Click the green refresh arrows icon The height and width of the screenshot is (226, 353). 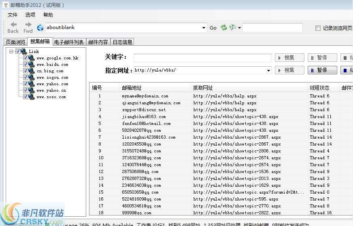click(x=223, y=27)
